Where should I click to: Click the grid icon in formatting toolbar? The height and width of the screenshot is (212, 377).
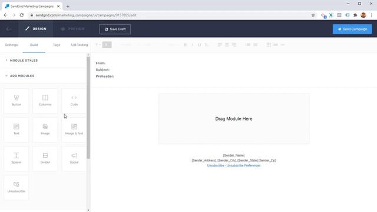(x=269, y=45)
